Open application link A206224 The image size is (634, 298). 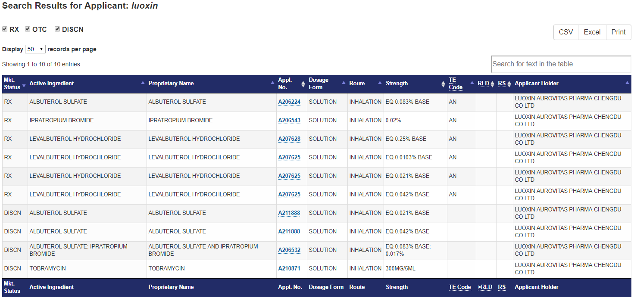[x=289, y=102]
